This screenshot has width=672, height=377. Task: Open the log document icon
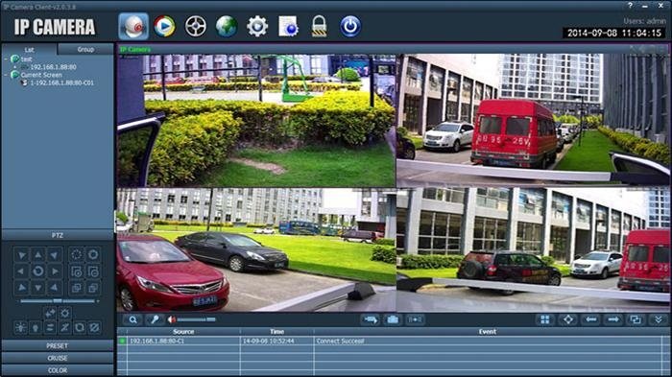288,27
